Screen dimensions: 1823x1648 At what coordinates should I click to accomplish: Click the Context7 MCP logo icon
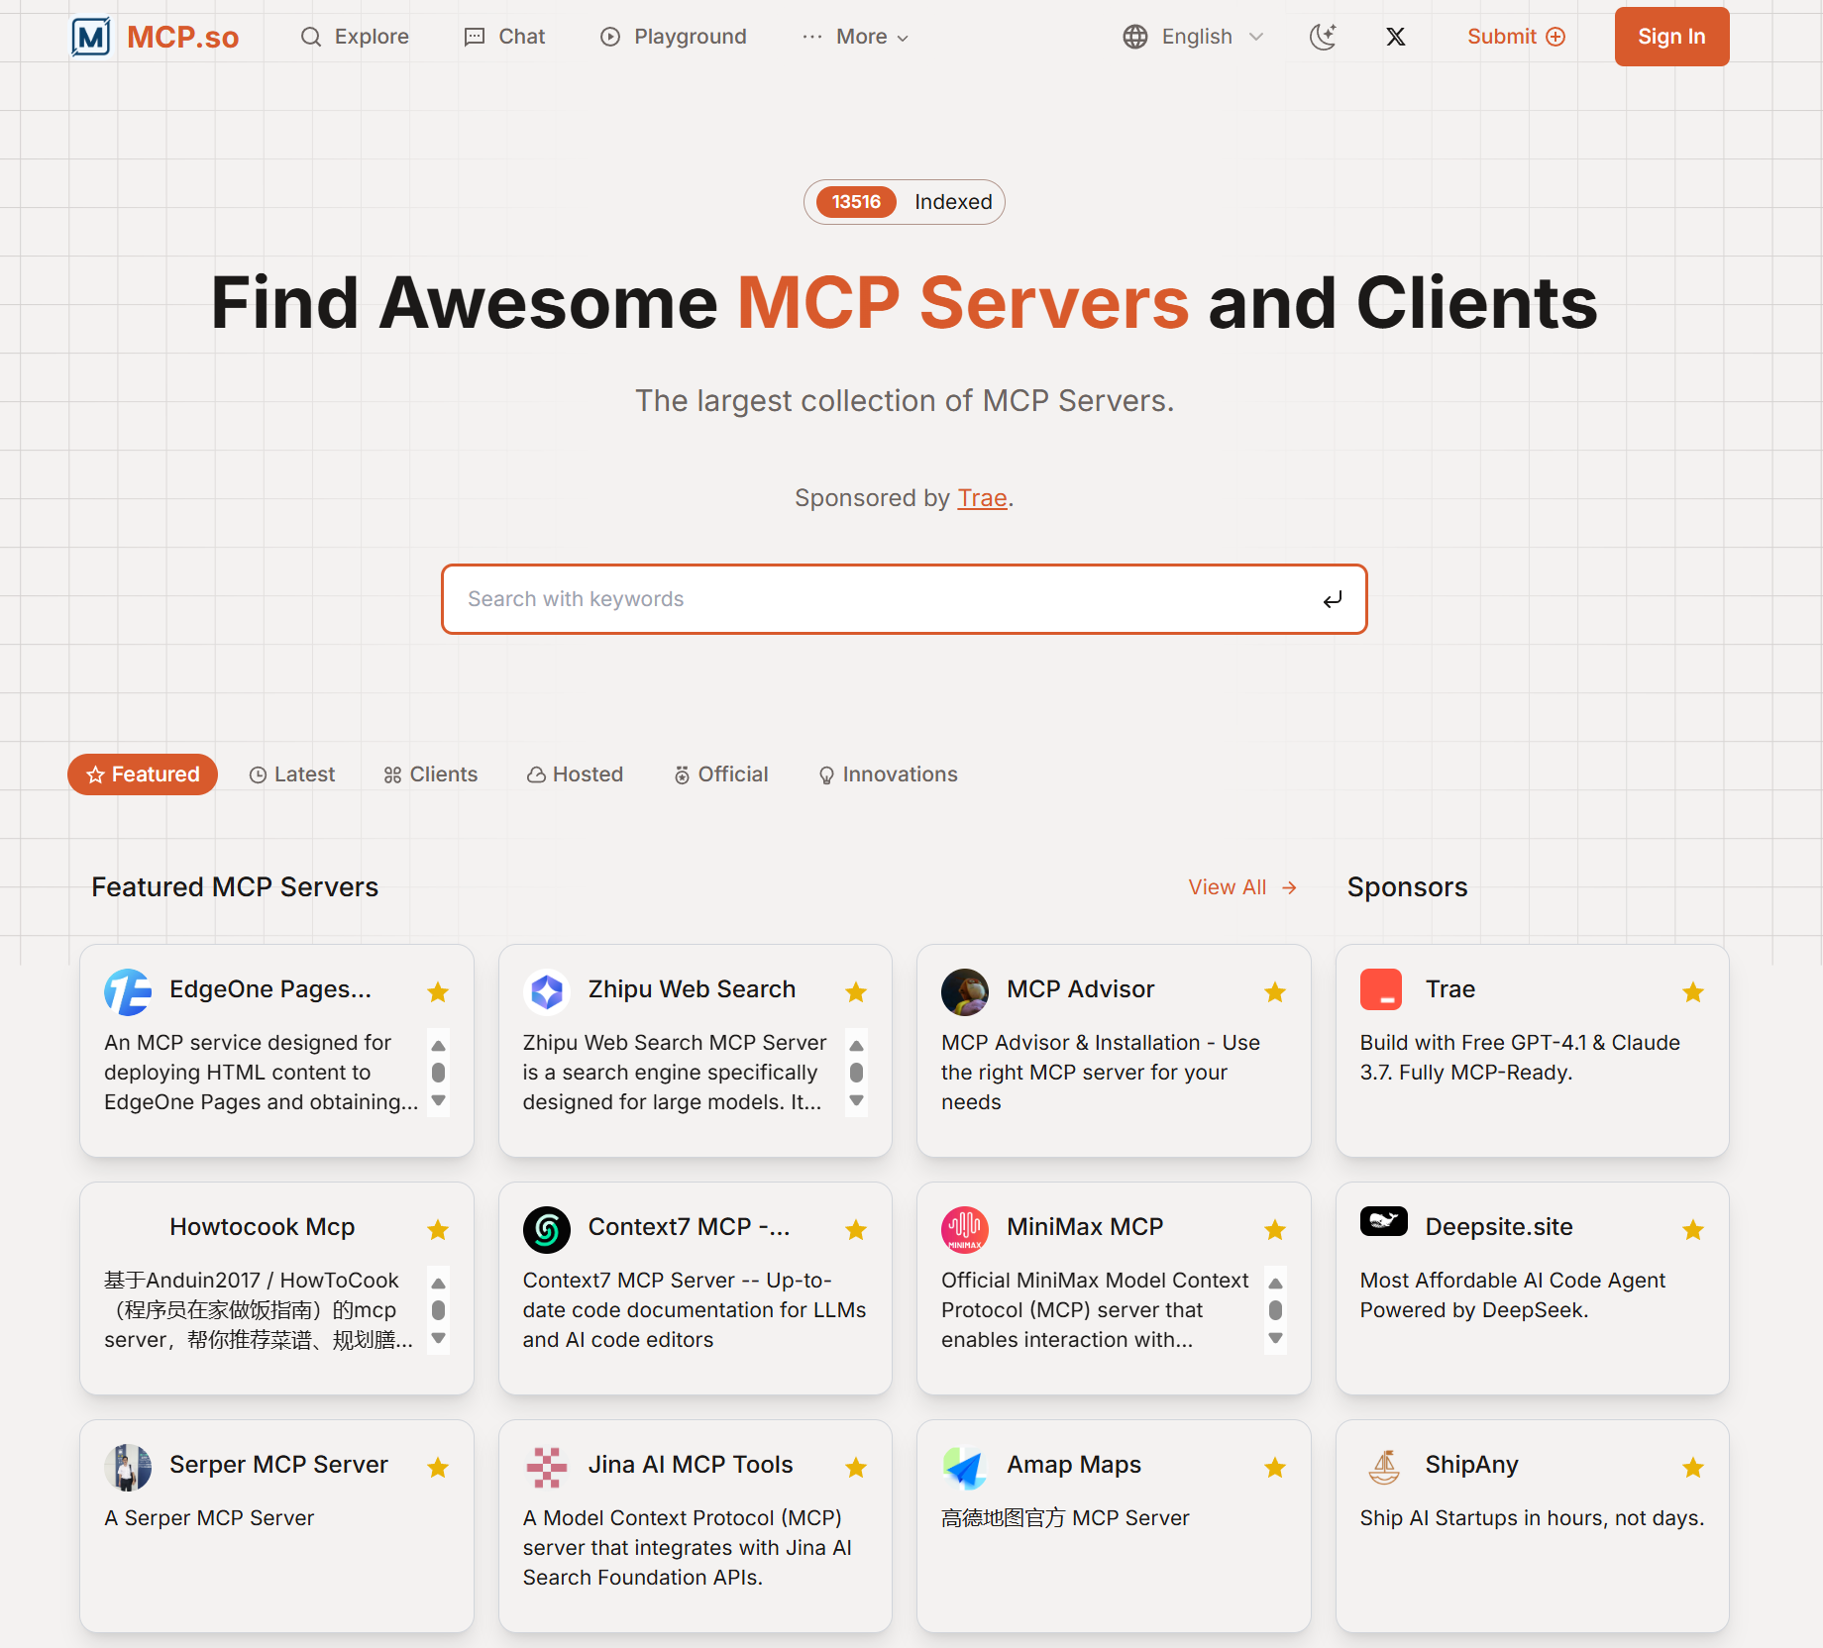[547, 1229]
